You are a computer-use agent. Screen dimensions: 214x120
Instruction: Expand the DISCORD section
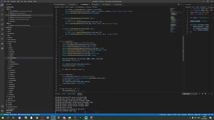click(x=8, y=113)
